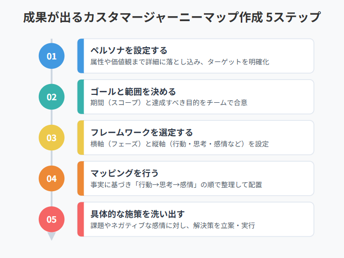This screenshot has height=258, width=344.
Task: Click the yellow accent bar on フレームワーク card
Action: pyautogui.click(x=81, y=138)
